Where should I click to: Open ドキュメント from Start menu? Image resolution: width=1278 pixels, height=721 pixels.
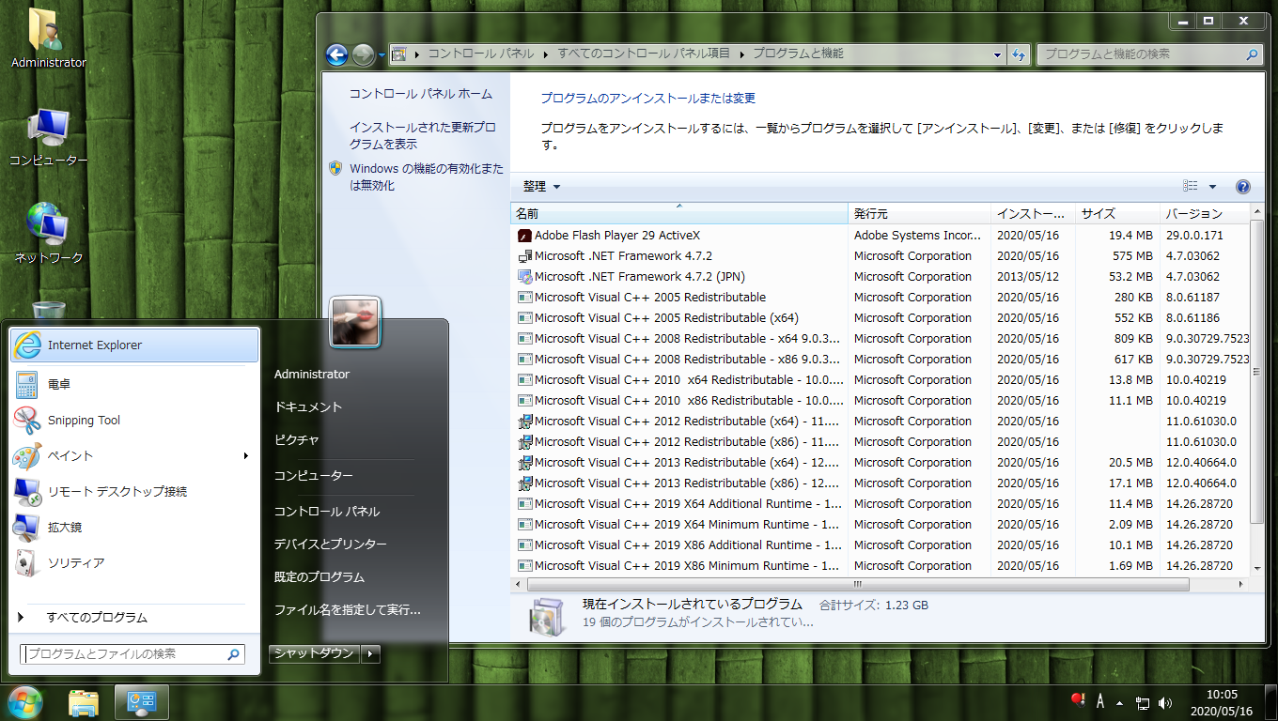pyautogui.click(x=308, y=407)
